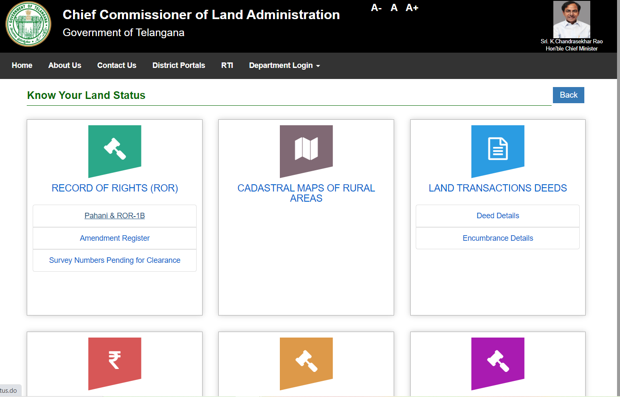
Task: Open the Pahani & ROR-1B link
Action: pyautogui.click(x=115, y=216)
